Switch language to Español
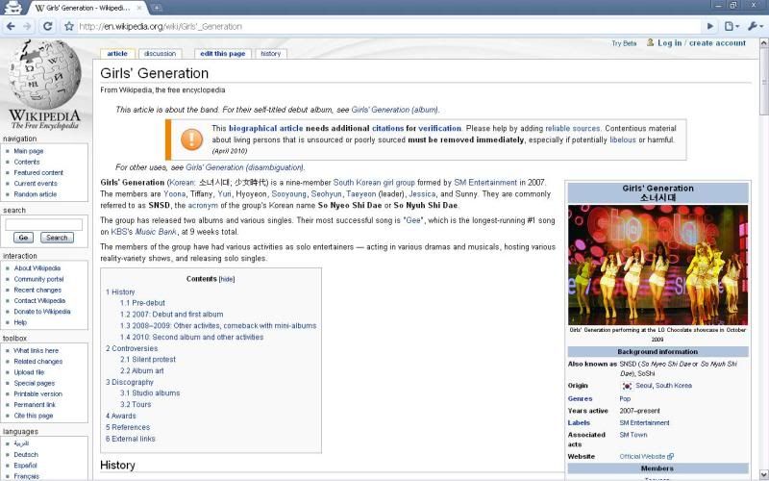 point(26,466)
